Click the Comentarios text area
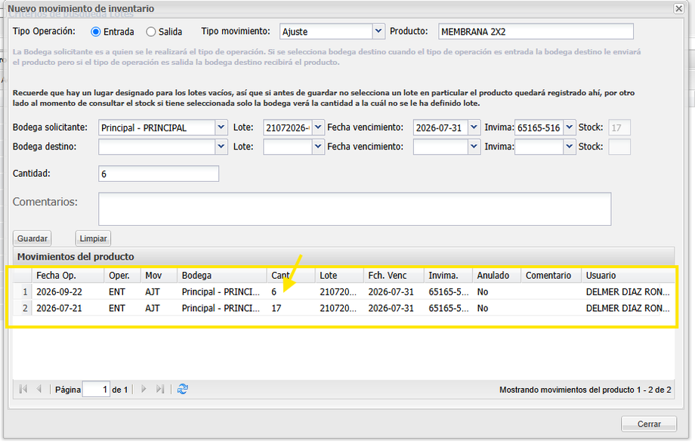Screen dimensions: 695x447 click(354, 208)
